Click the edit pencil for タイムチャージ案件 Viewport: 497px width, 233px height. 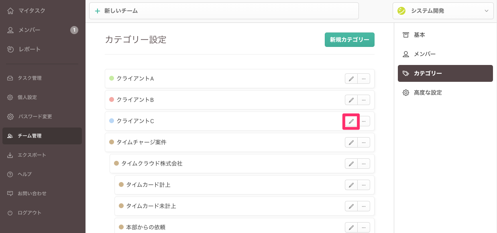[351, 142]
